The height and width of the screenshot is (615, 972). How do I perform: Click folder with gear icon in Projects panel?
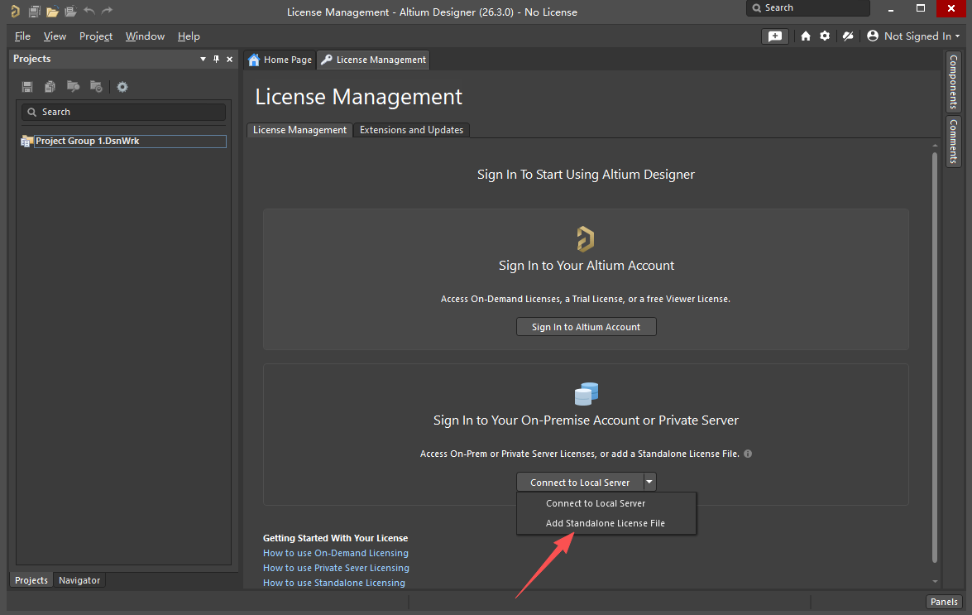(96, 87)
